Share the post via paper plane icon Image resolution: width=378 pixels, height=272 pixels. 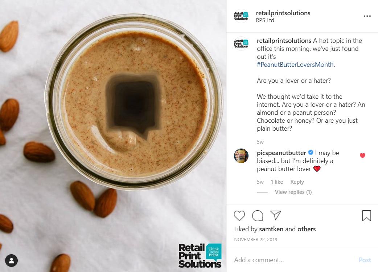(x=276, y=215)
